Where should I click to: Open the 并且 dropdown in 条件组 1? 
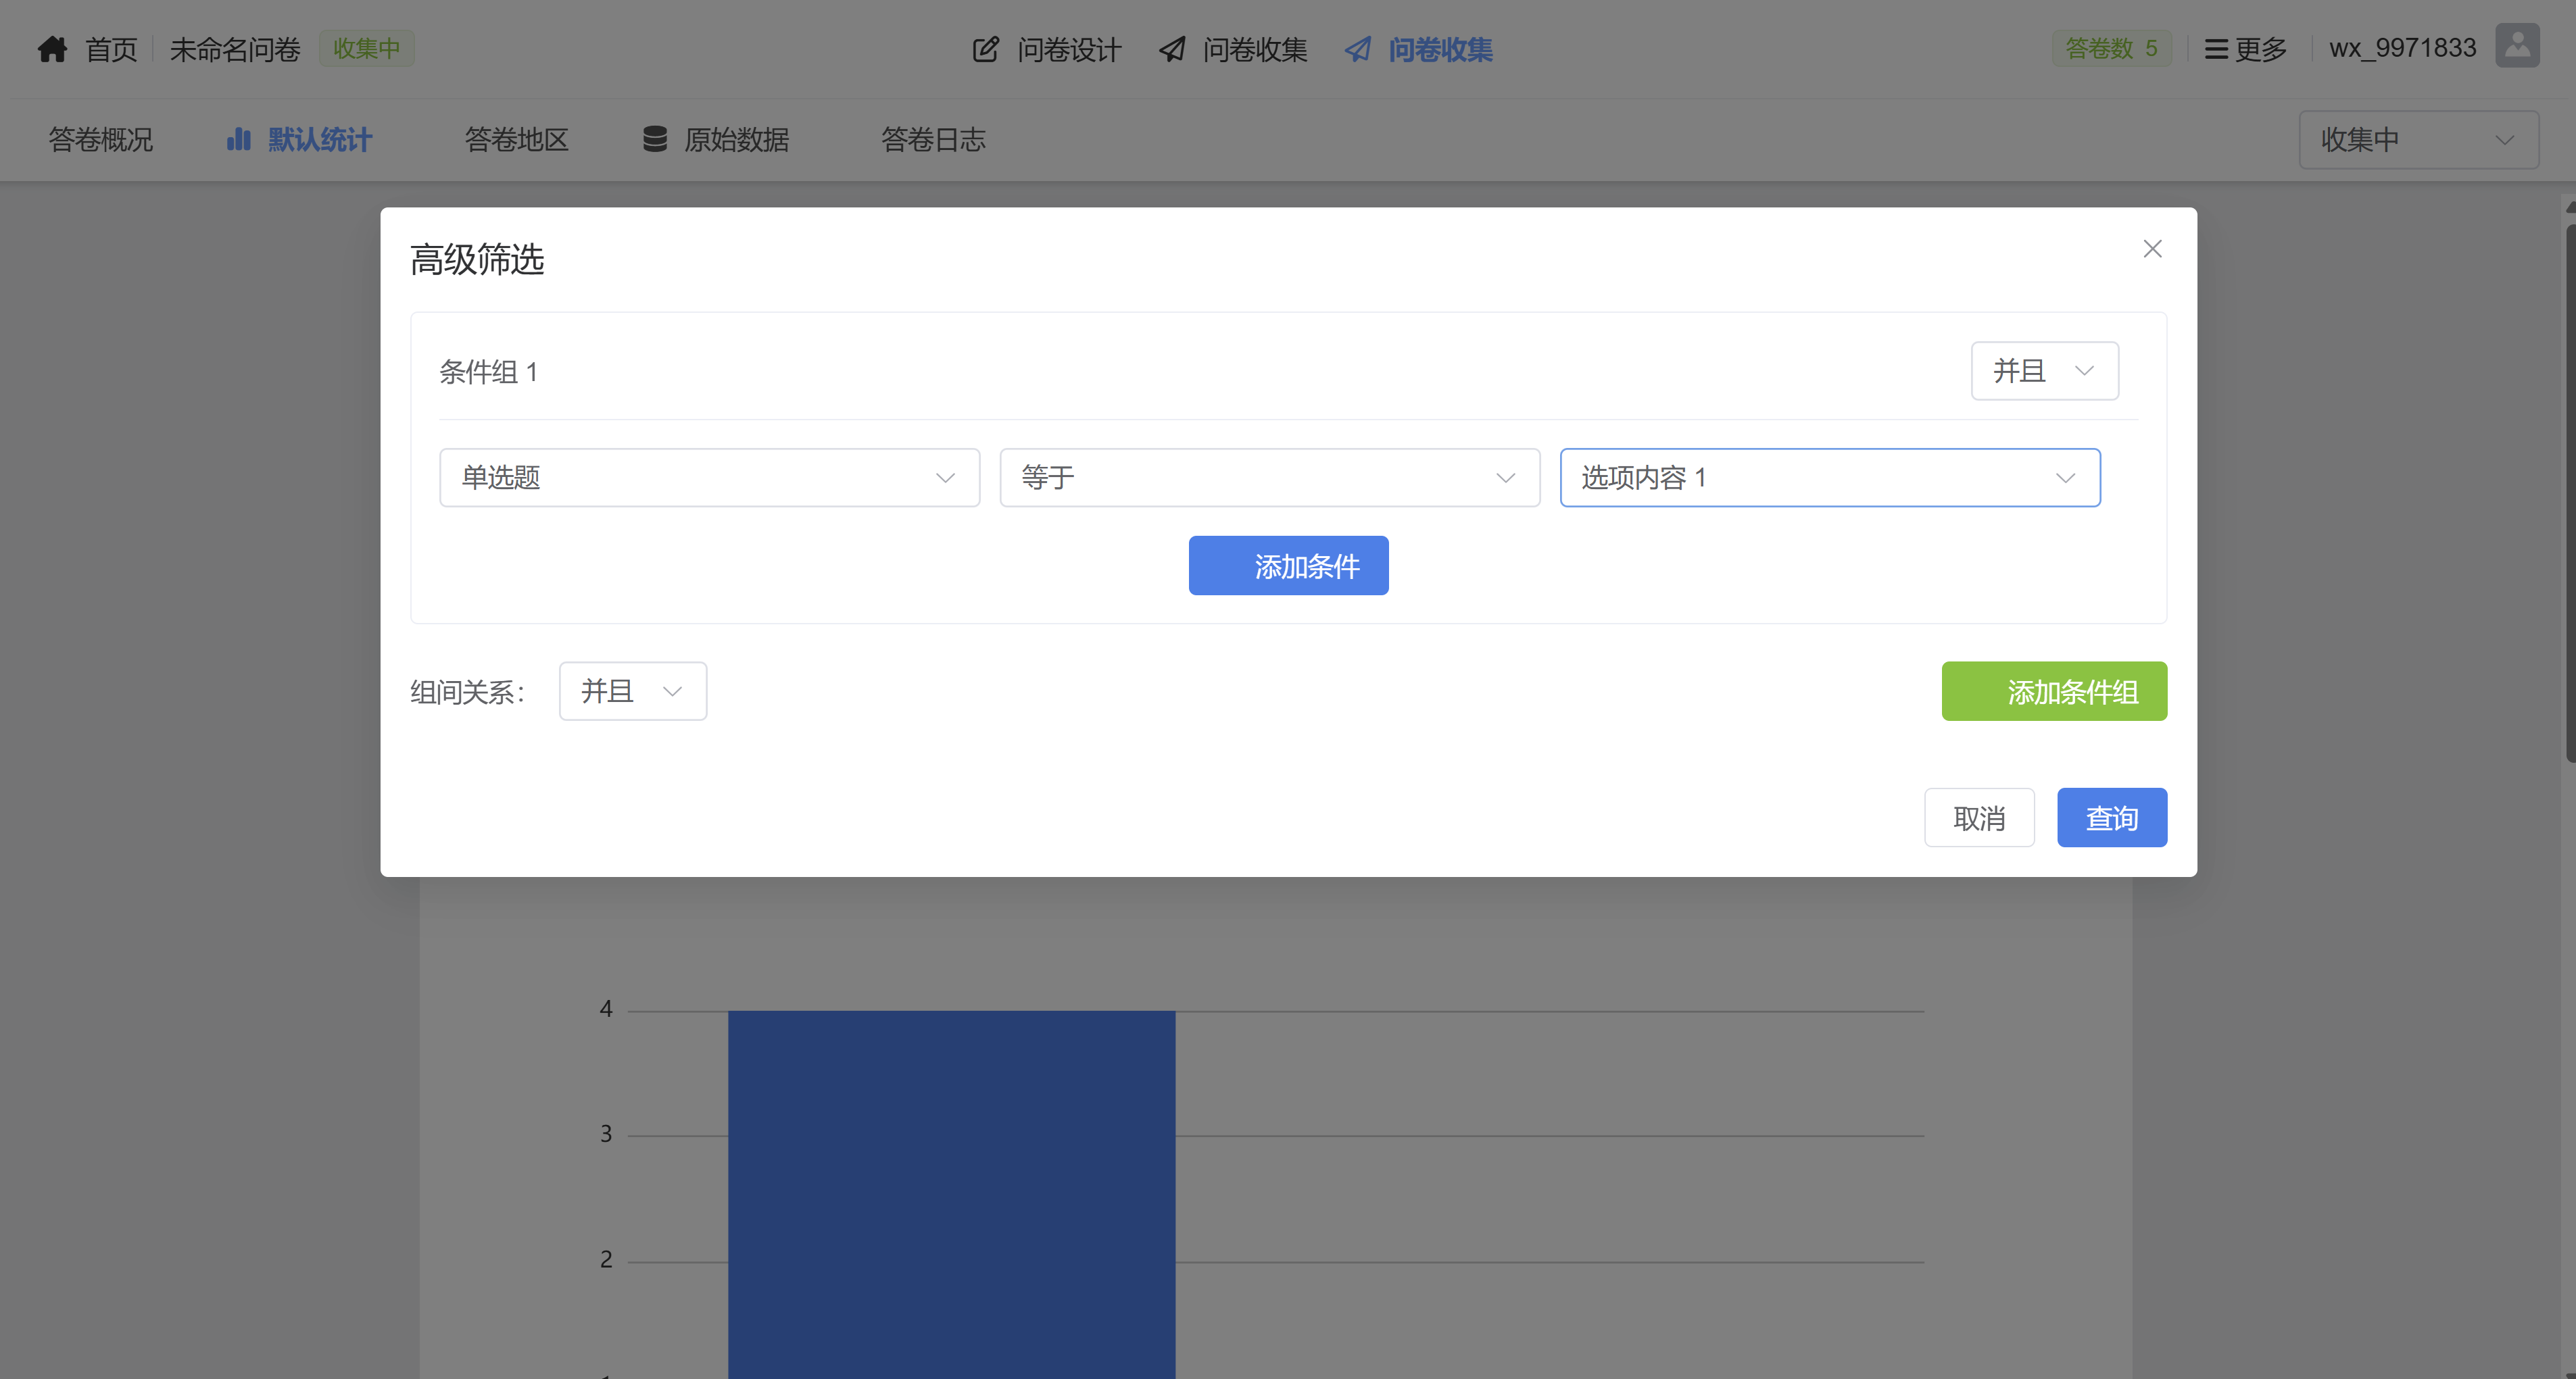point(2043,371)
